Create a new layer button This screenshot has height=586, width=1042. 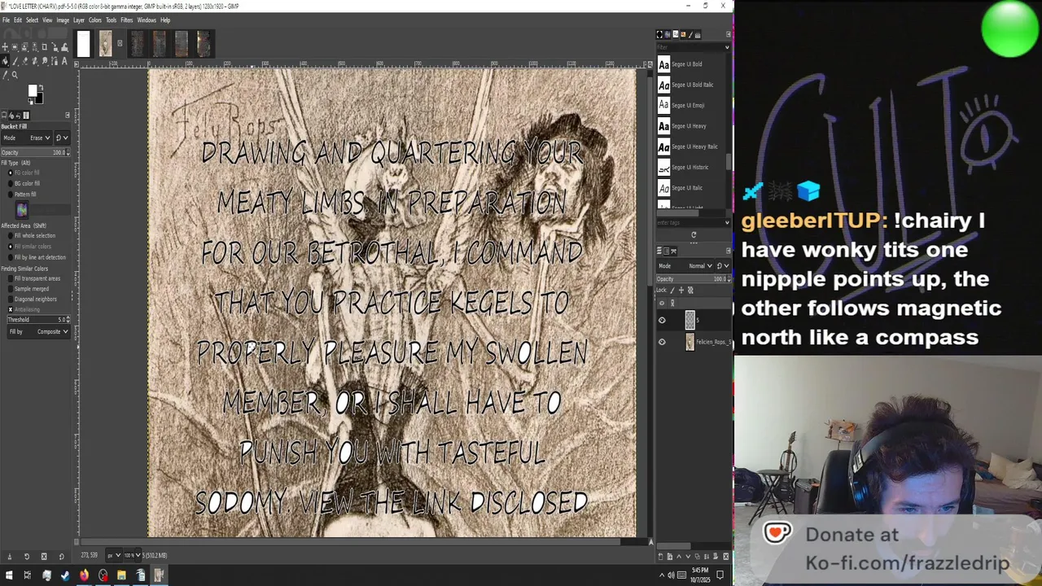click(660, 557)
